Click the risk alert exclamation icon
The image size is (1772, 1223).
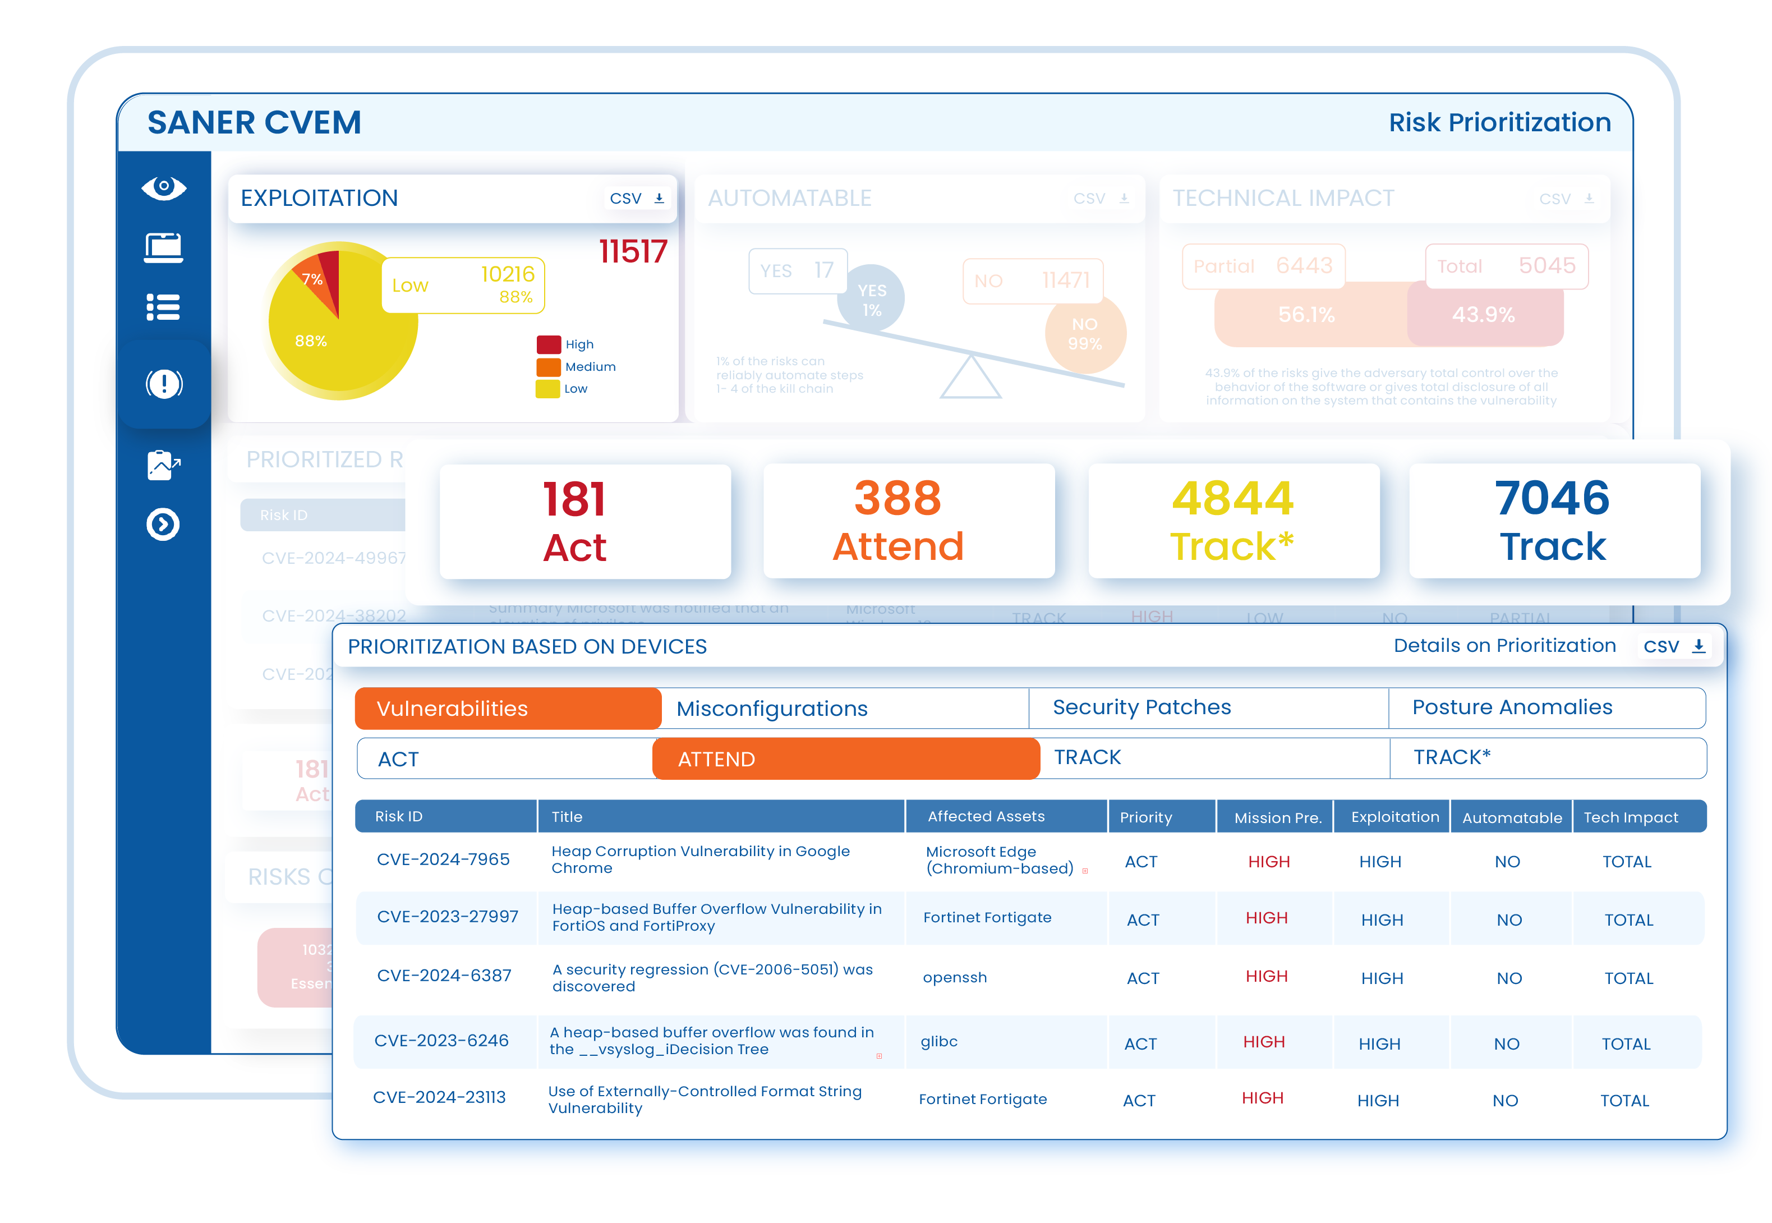click(x=164, y=383)
